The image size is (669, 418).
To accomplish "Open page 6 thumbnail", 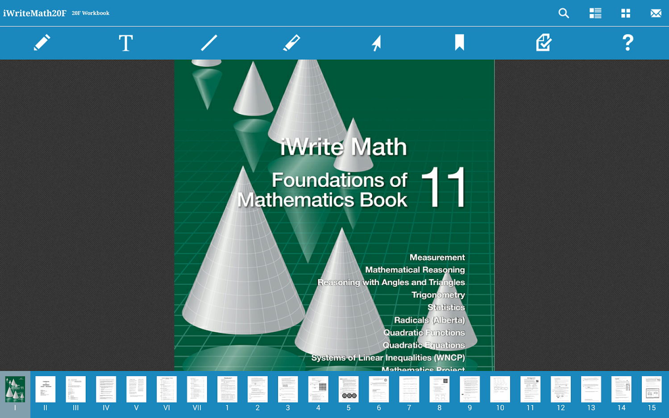I will pos(379,389).
